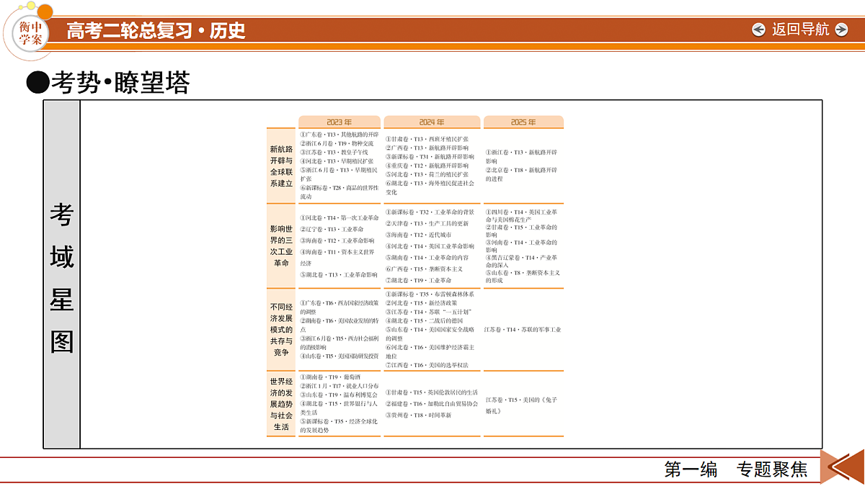Click 江苏卷·T14·苏联的军事工业 entry

[523, 330]
